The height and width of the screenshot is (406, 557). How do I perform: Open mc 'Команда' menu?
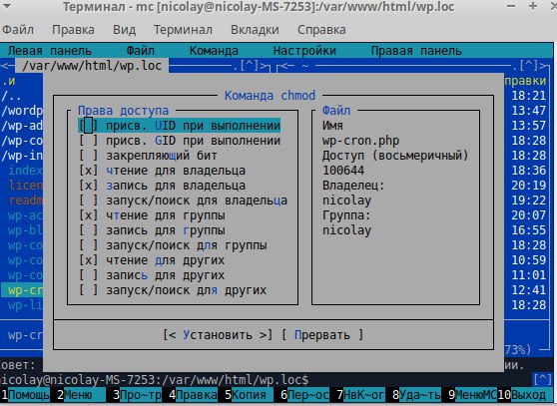[214, 51]
